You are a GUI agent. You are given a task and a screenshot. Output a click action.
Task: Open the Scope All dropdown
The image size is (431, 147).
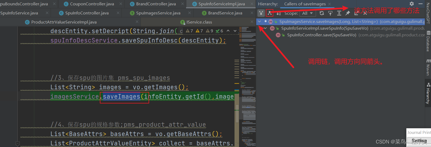pos(308,13)
